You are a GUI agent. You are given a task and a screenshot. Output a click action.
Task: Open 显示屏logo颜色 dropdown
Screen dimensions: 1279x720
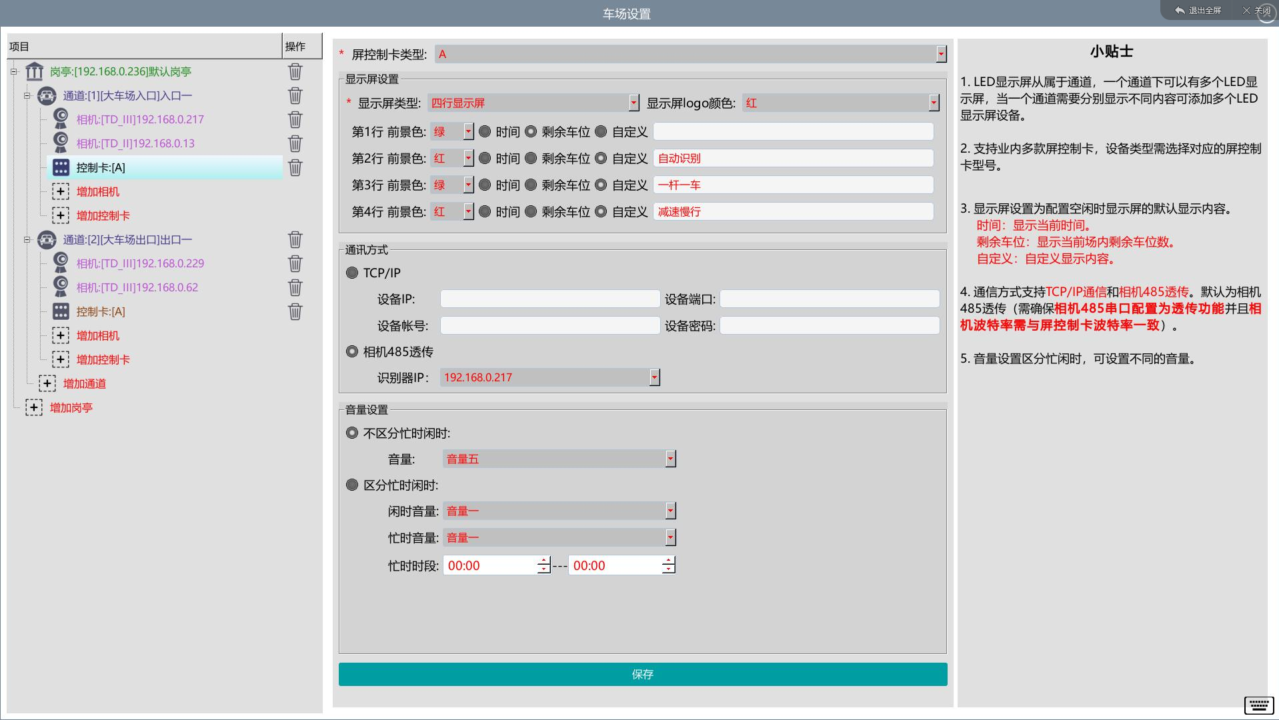[x=841, y=103]
